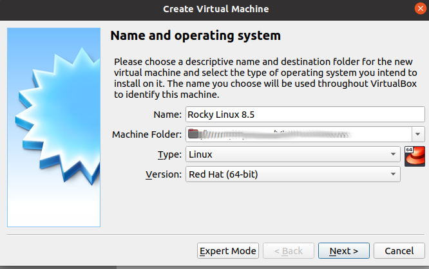The width and height of the screenshot is (429, 269).
Task: Click the Create Virtual Machine title bar
Action: click(x=215, y=9)
